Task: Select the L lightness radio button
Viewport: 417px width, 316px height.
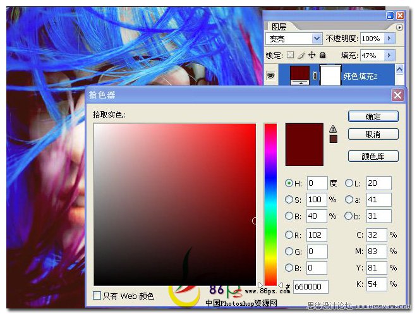Action: tap(349, 183)
